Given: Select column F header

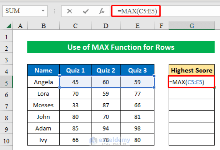Looking at the screenshot, I should [x=161, y=26].
